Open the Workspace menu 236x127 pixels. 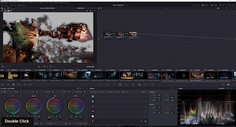[x=62, y=2]
